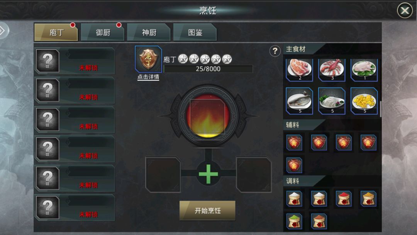Open the 神厨 tab

click(x=149, y=32)
